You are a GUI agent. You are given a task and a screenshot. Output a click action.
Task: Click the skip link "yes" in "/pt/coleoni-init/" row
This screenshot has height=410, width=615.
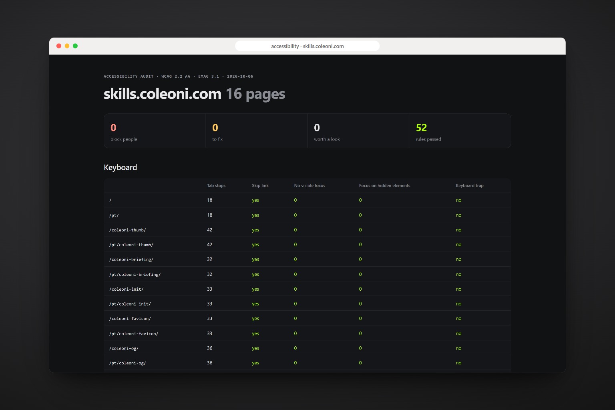pos(255,304)
